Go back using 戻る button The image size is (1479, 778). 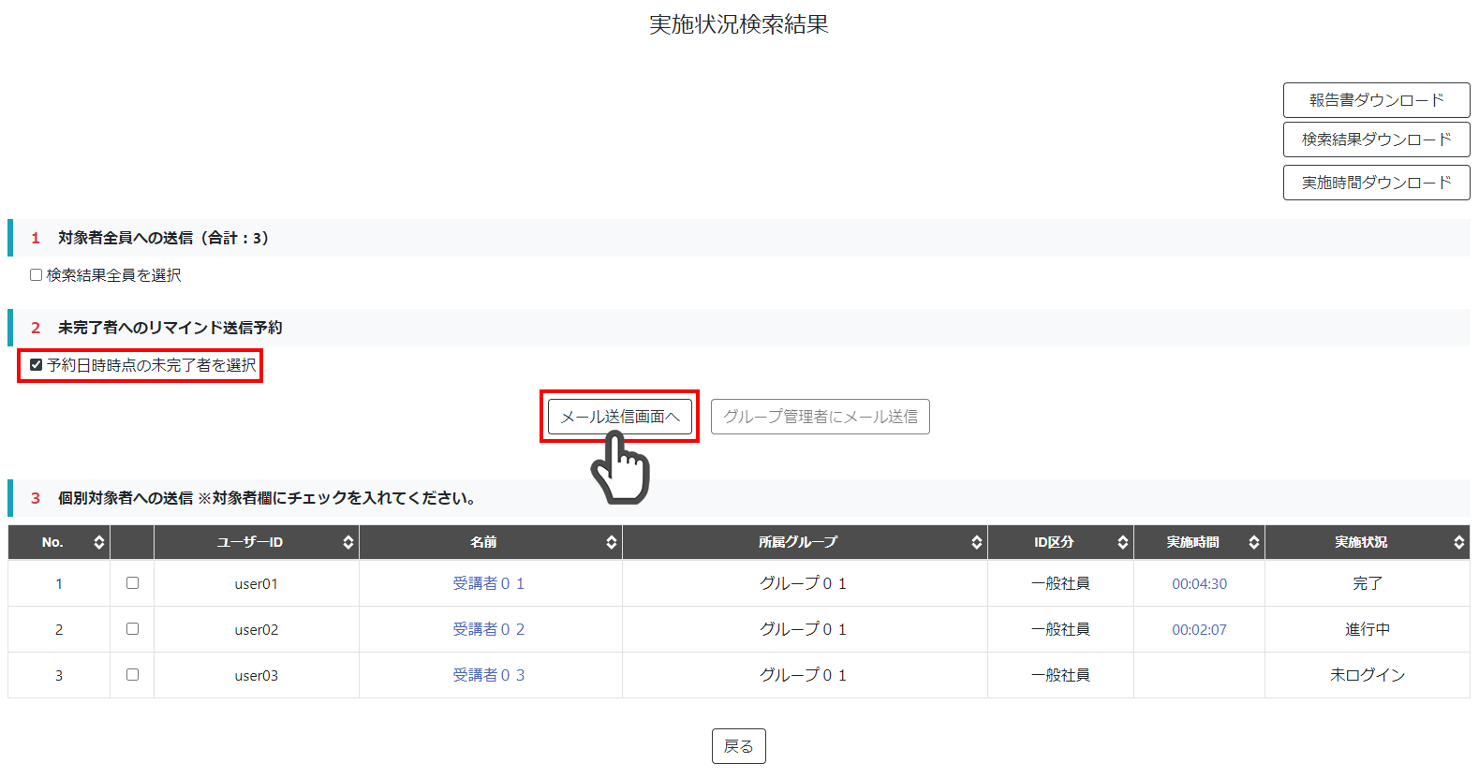point(738,746)
